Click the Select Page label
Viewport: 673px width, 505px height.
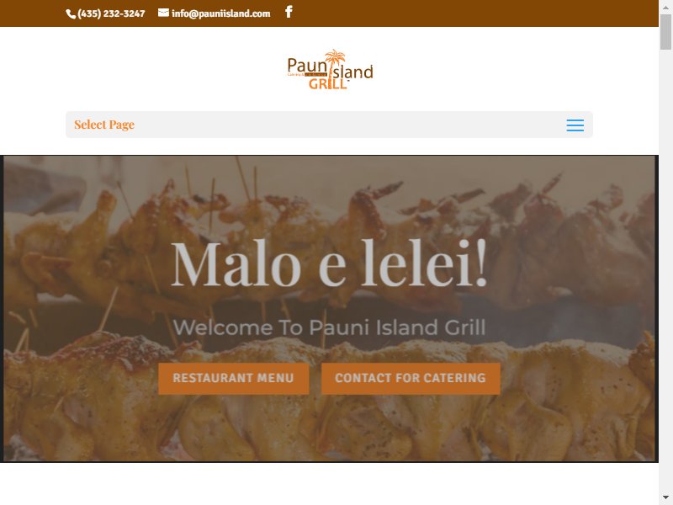click(104, 125)
